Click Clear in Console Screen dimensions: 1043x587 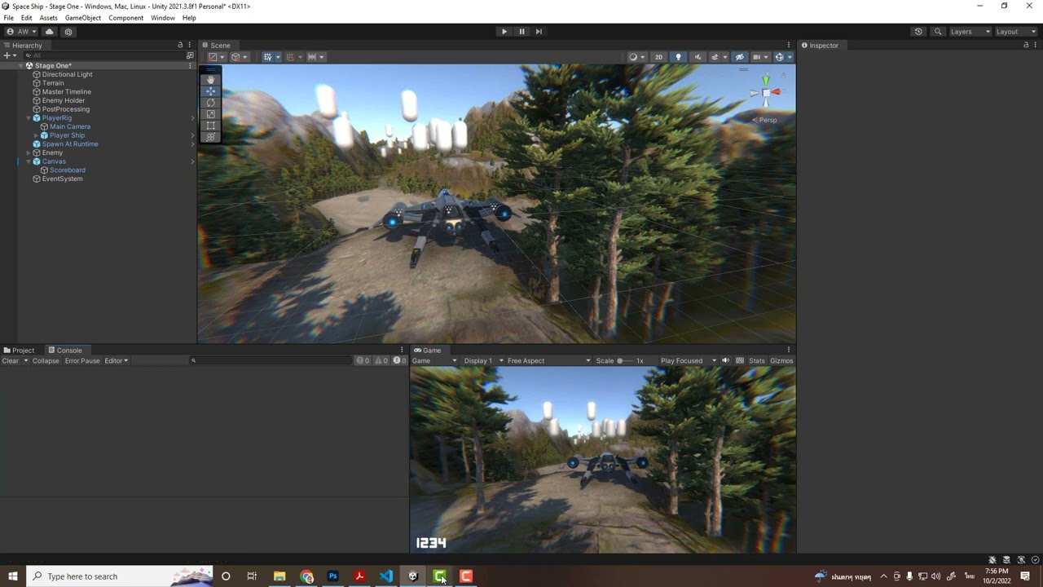point(10,360)
